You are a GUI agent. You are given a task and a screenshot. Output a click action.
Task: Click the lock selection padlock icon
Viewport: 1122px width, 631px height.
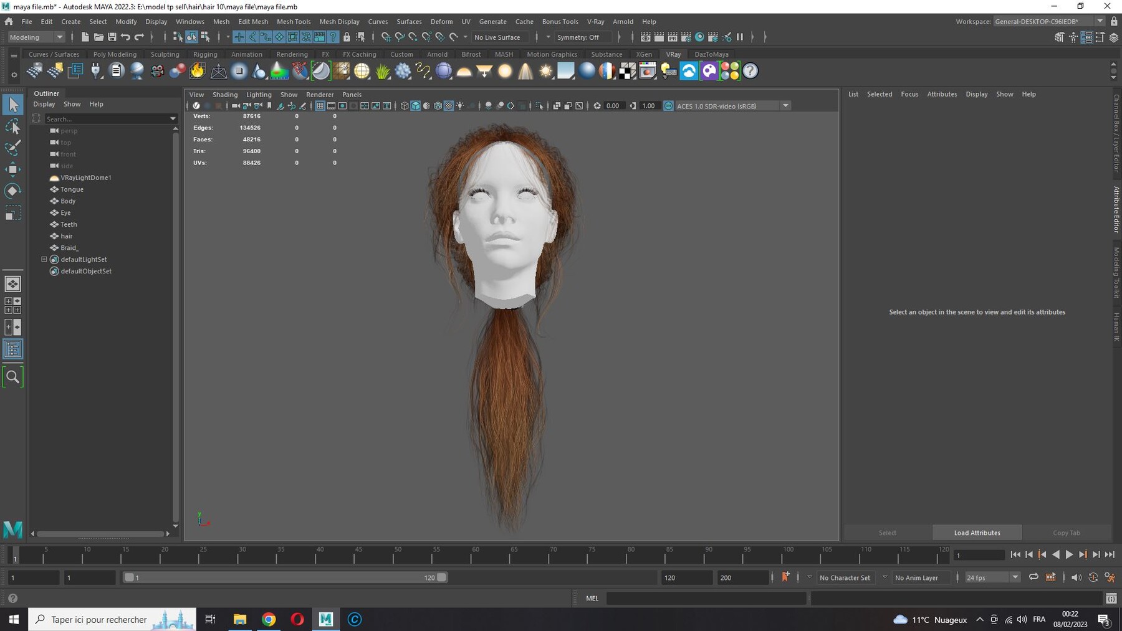coord(347,37)
